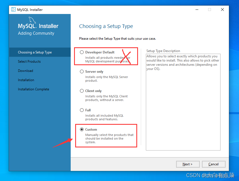Click the 'Installs only the MySQL Server product' text
Screen dimensions: 239x181
(107, 79)
